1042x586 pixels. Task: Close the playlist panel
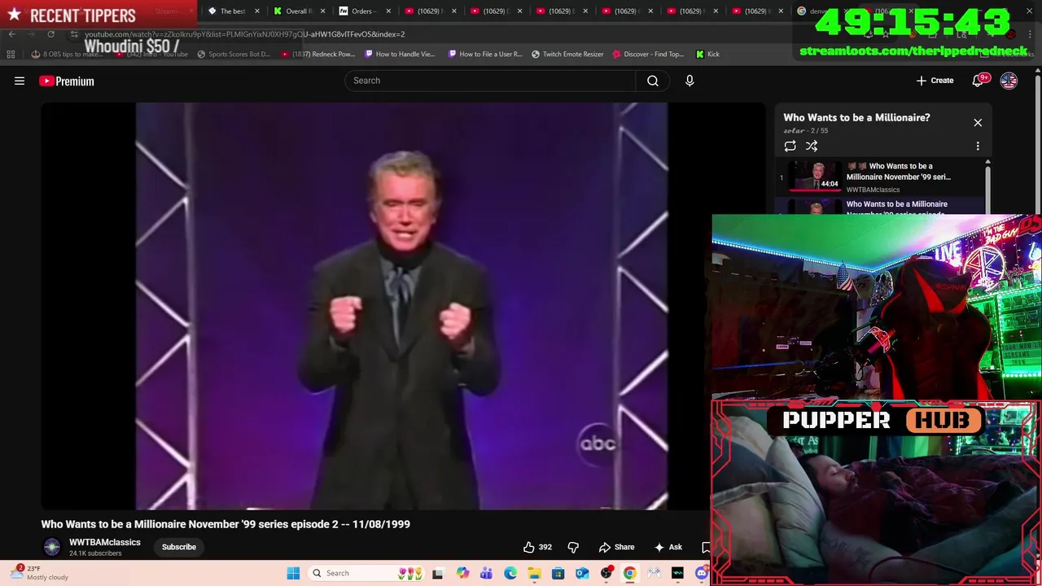(x=978, y=123)
